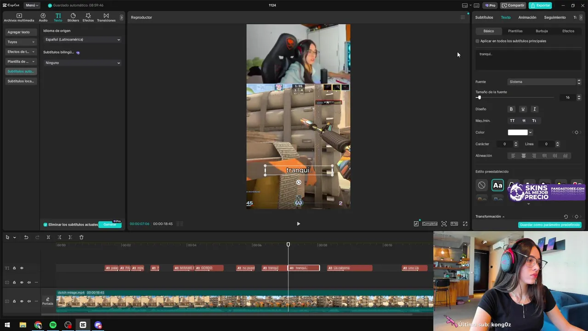Switch to the Seguimiento tab
588x331 pixels.
(x=555, y=17)
